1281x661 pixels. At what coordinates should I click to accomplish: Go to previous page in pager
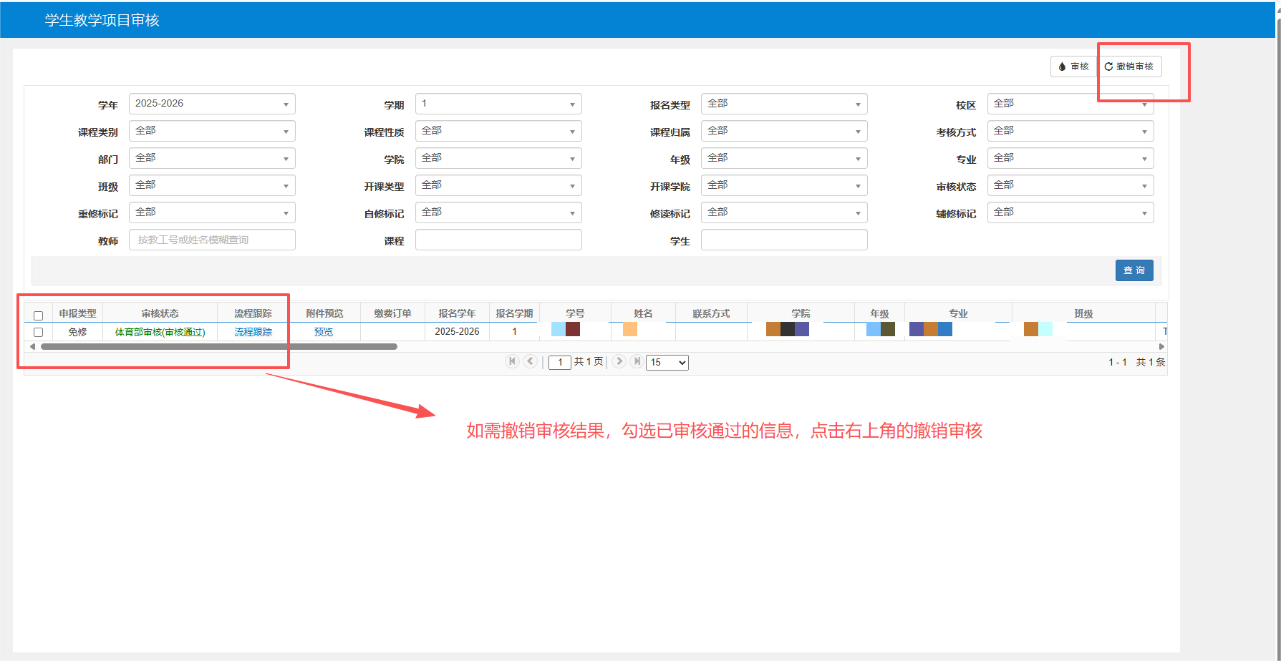pyautogui.click(x=530, y=361)
